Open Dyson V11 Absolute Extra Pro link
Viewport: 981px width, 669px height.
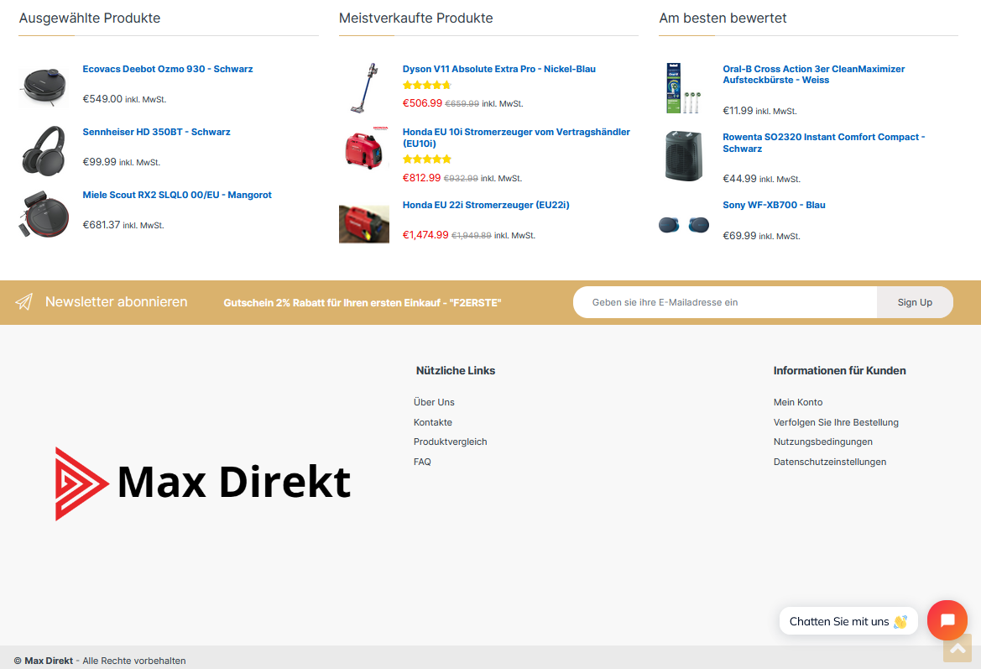(x=498, y=69)
